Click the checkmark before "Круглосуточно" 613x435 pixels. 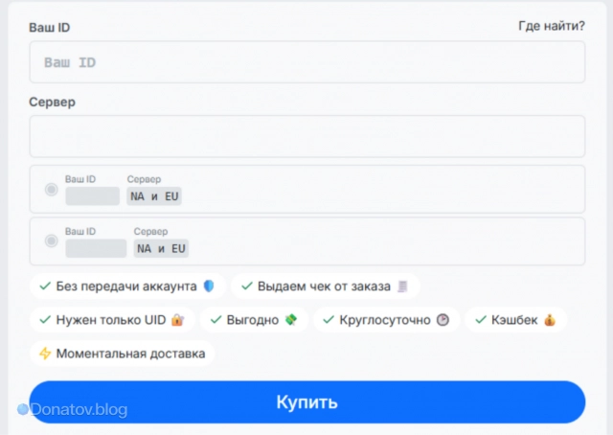point(329,320)
